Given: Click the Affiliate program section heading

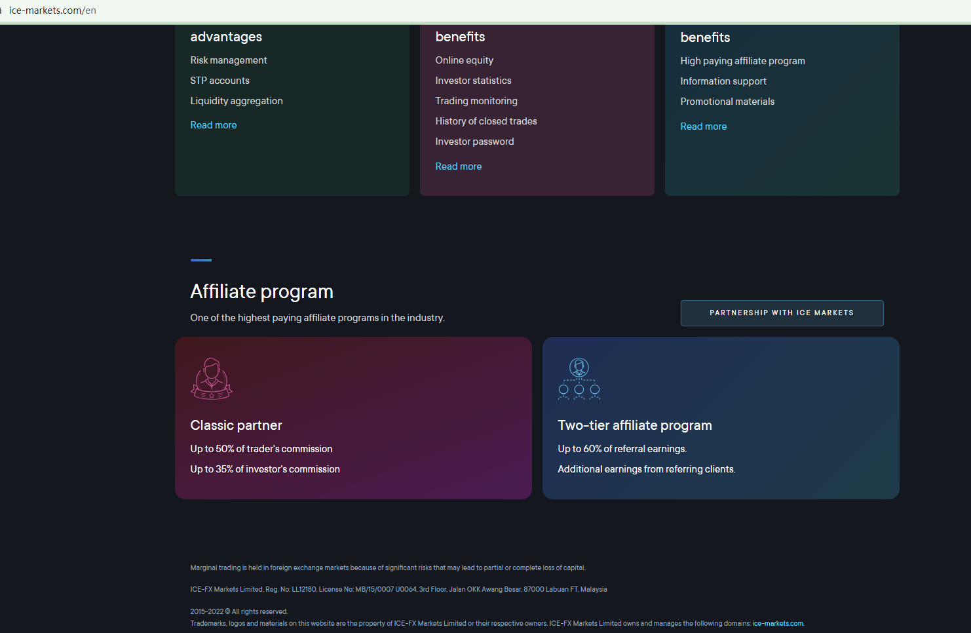Looking at the screenshot, I should pos(261,292).
